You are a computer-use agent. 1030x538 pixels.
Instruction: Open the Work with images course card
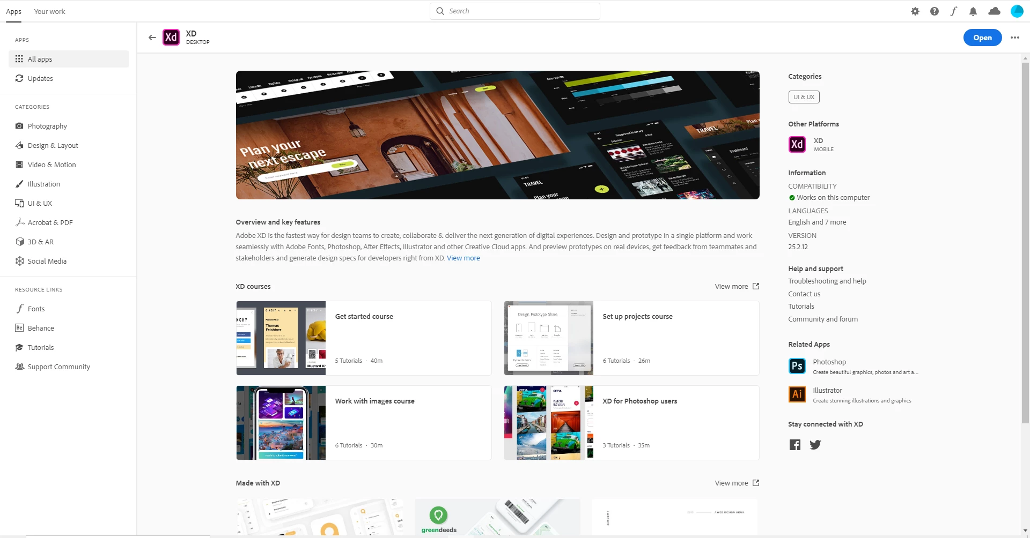pos(364,423)
